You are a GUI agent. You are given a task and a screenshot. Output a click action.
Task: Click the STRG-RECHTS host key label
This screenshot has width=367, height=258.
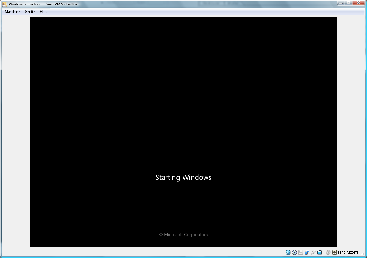(348, 253)
